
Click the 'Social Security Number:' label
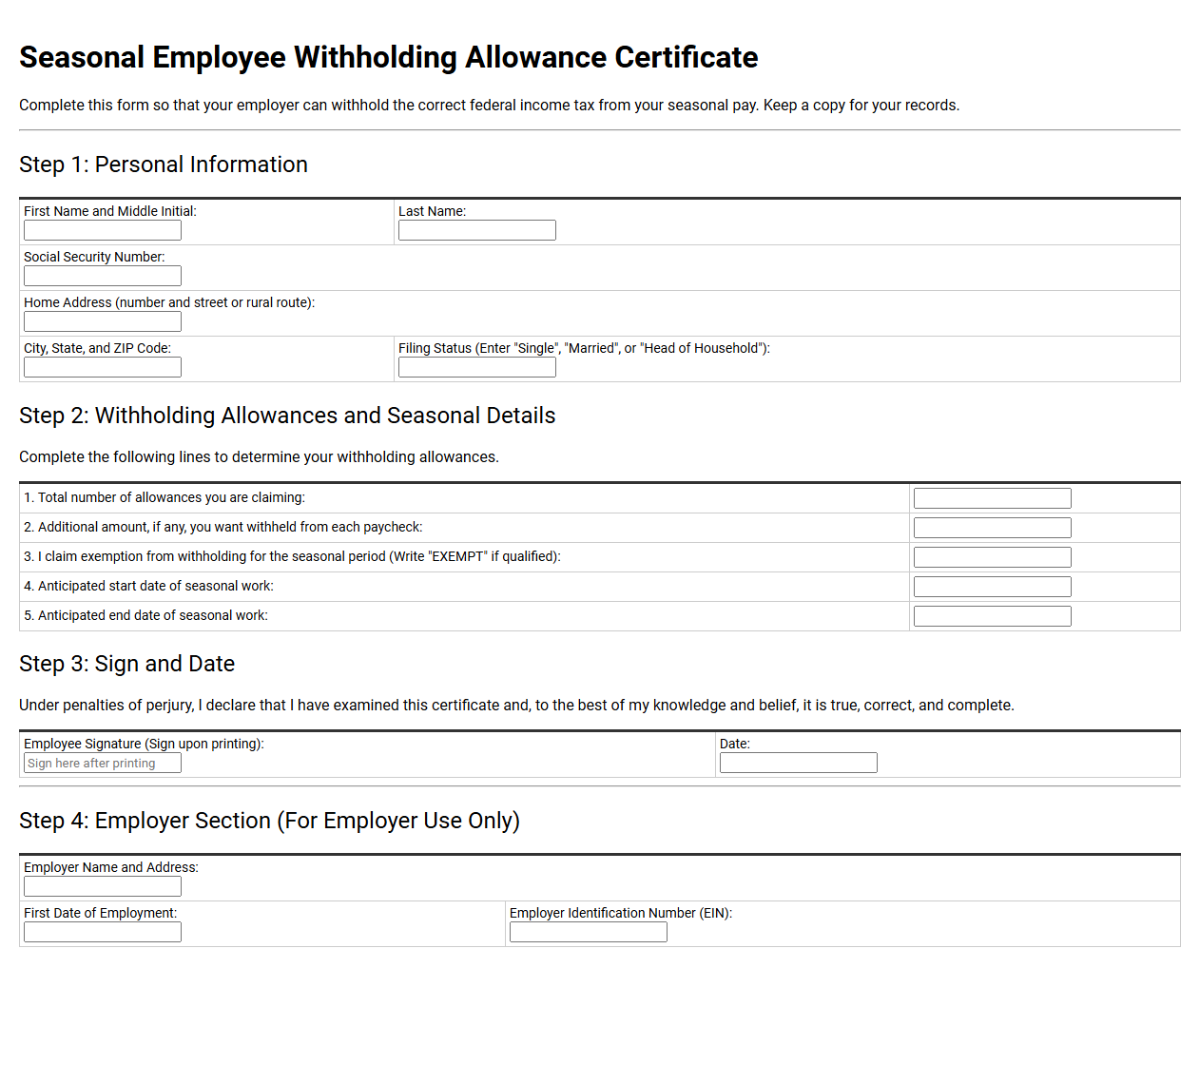pos(94,257)
